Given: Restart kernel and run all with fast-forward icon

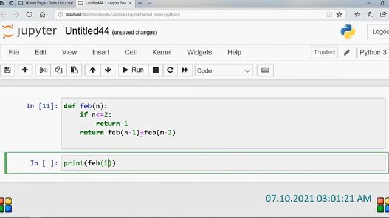Looking at the screenshot, I should (185, 70).
